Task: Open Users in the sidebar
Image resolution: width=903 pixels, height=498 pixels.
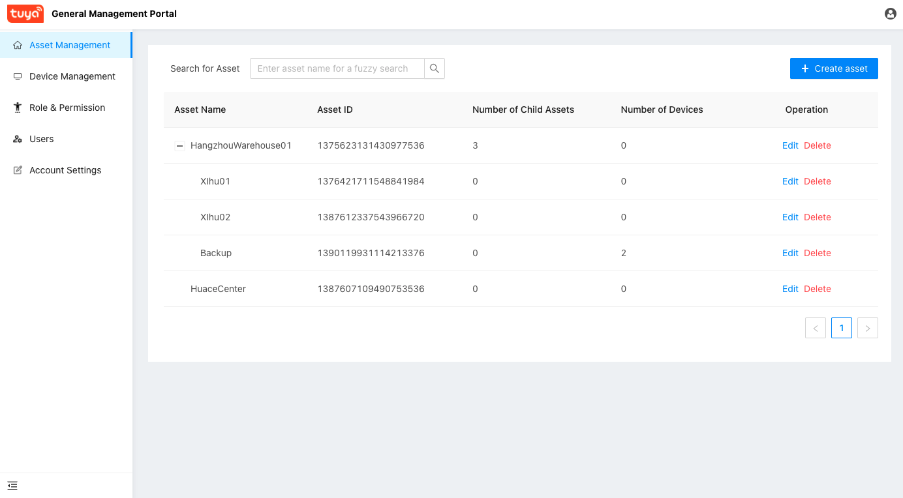Action: coord(42,139)
